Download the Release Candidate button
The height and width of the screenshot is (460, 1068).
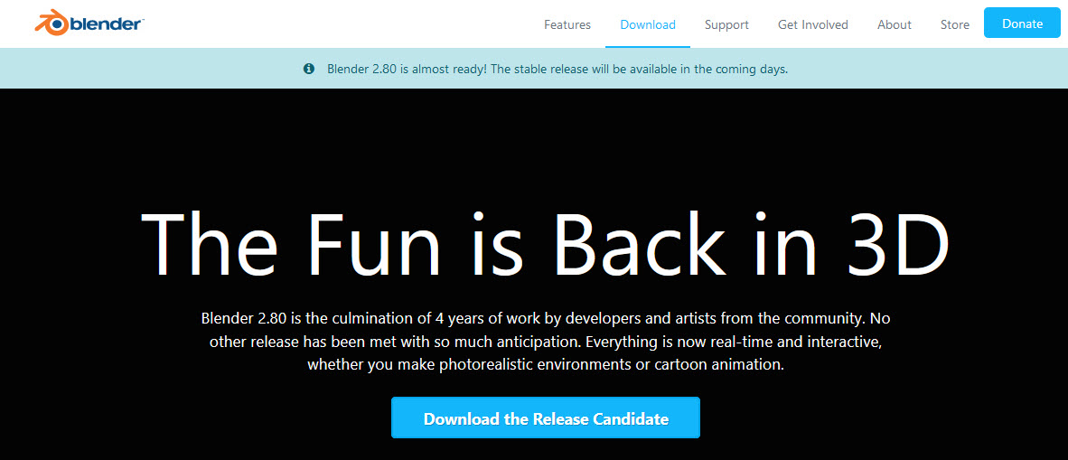(546, 418)
